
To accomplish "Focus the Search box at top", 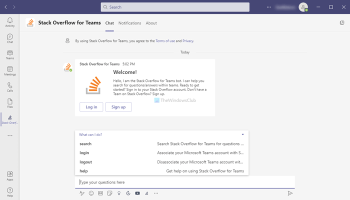I will coord(175,7).
